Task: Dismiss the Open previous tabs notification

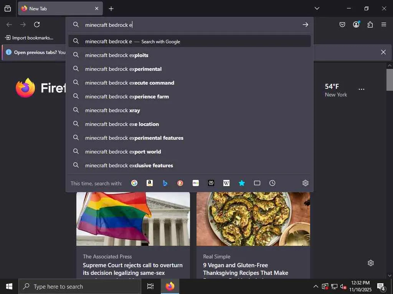Action: click(x=383, y=52)
